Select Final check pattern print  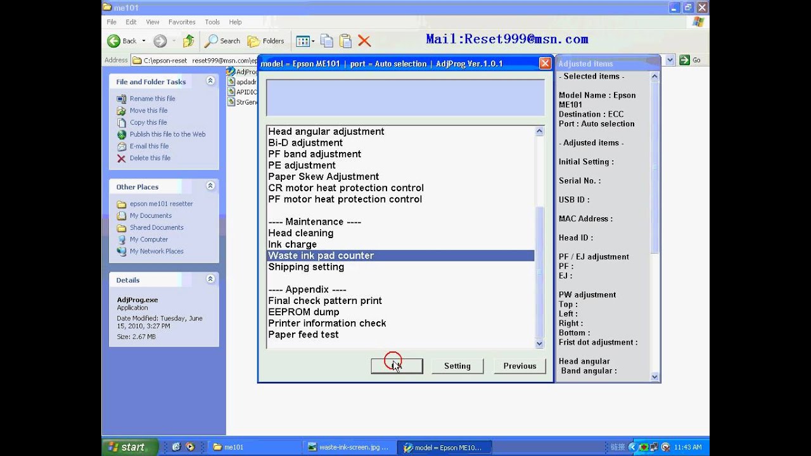(400, 301)
